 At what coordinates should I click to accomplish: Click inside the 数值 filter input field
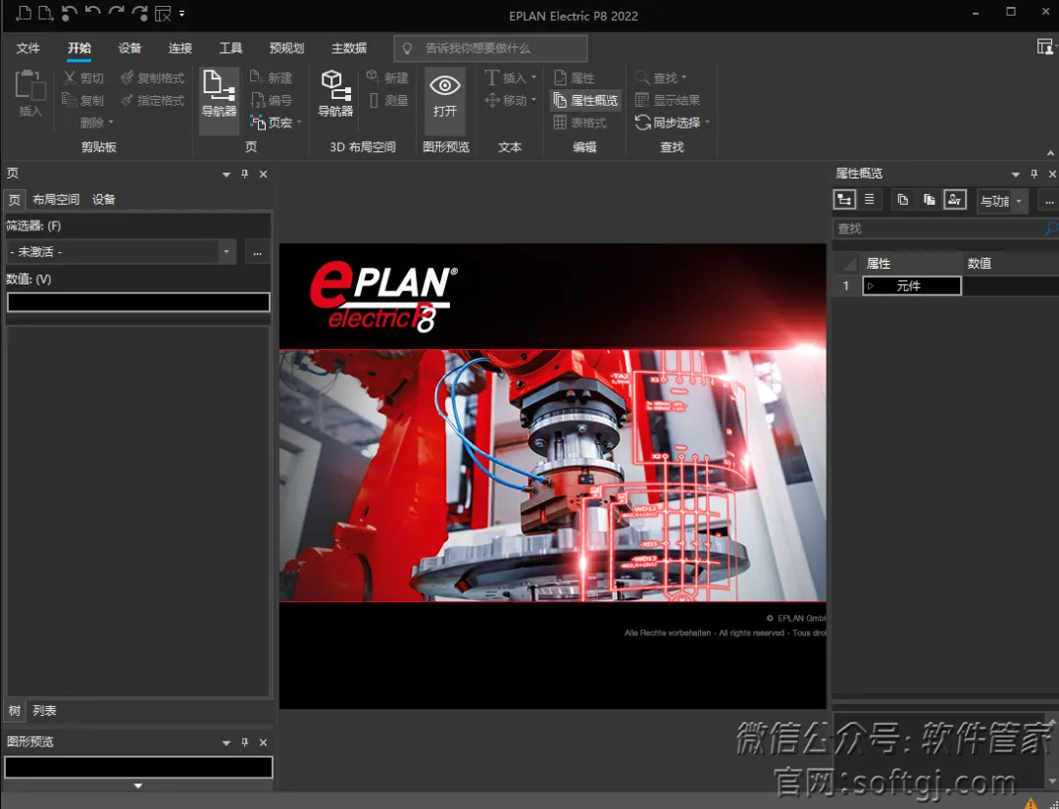(137, 302)
